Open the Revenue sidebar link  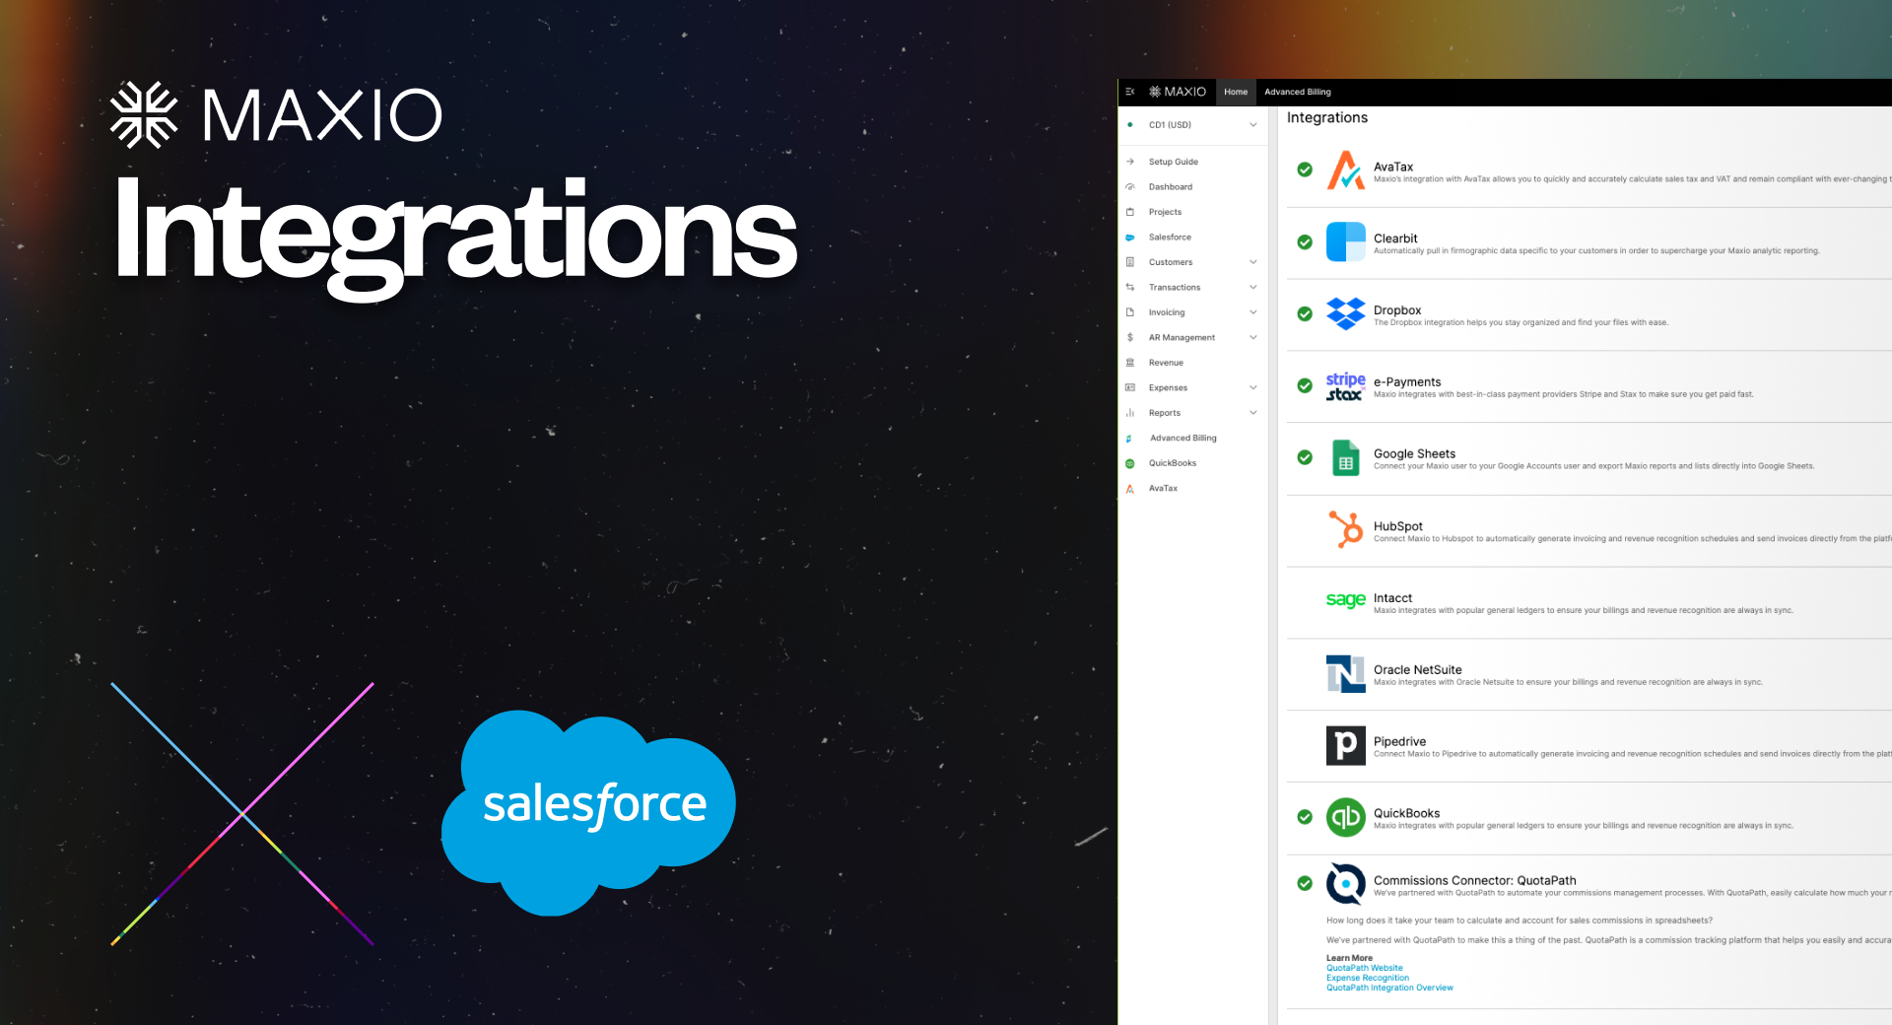coord(1166,363)
